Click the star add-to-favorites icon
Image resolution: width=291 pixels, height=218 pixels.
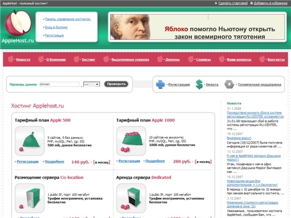coord(251,3)
